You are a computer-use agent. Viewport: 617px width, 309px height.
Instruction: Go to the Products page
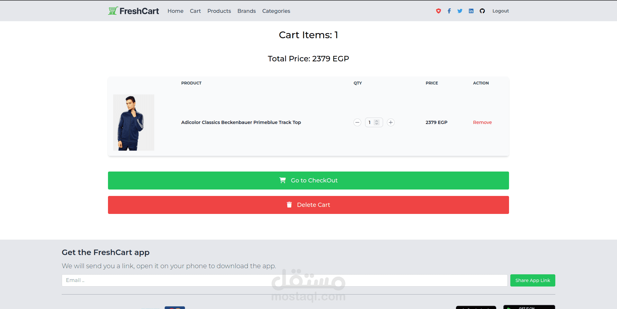click(x=219, y=11)
